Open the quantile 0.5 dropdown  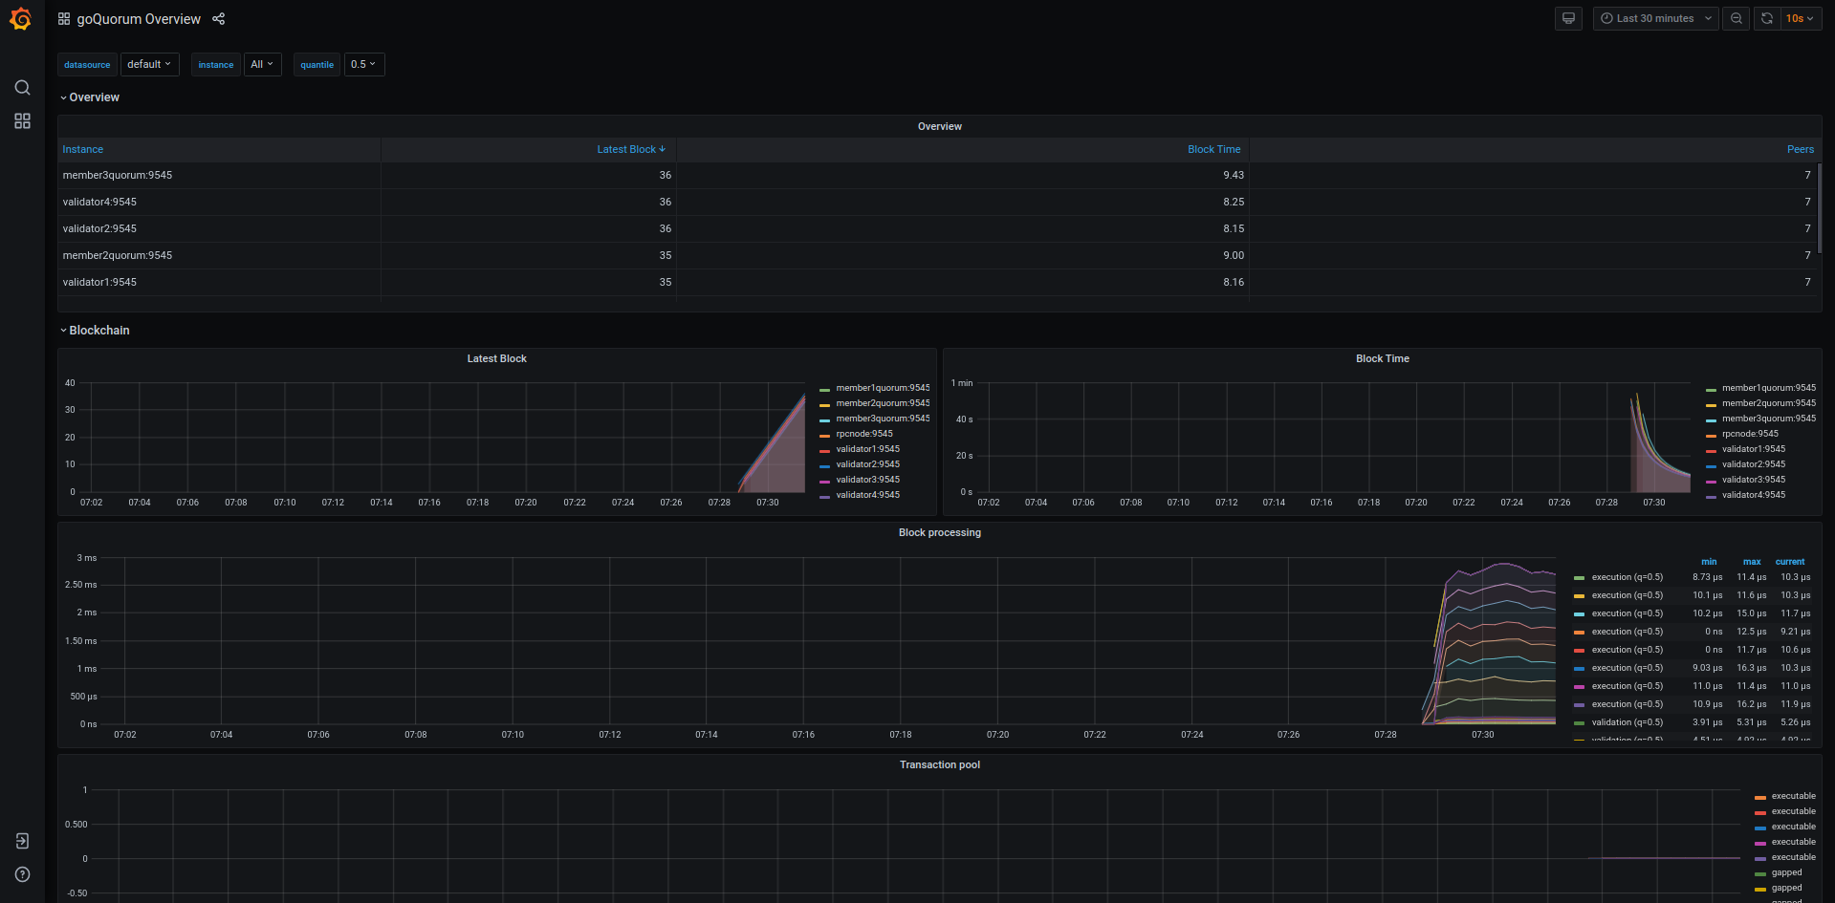click(x=363, y=65)
